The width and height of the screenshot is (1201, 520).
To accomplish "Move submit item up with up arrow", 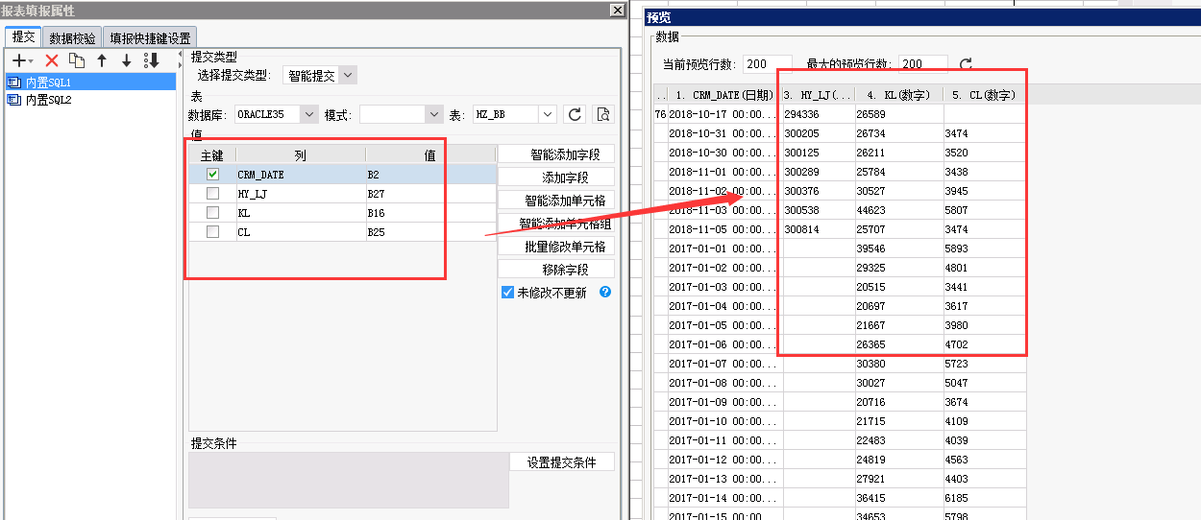I will click(x=102, y=60).
